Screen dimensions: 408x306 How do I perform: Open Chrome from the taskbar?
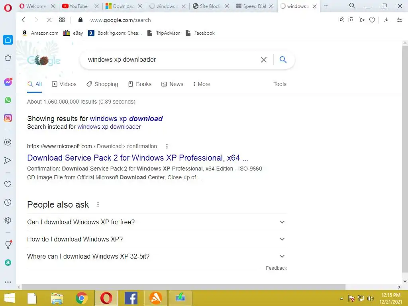[81, 298]
